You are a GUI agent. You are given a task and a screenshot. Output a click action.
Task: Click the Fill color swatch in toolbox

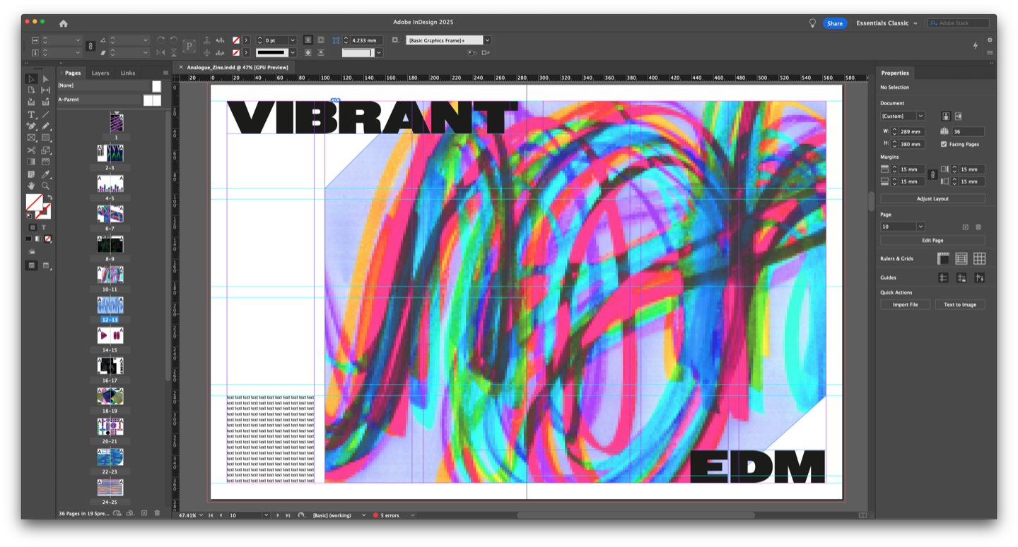[33, 202]
